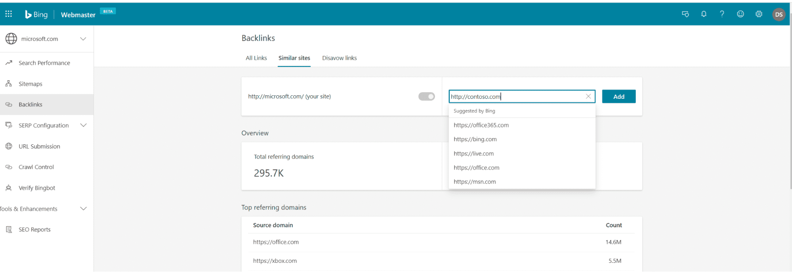Select suggestion https://bing.com

522,139
